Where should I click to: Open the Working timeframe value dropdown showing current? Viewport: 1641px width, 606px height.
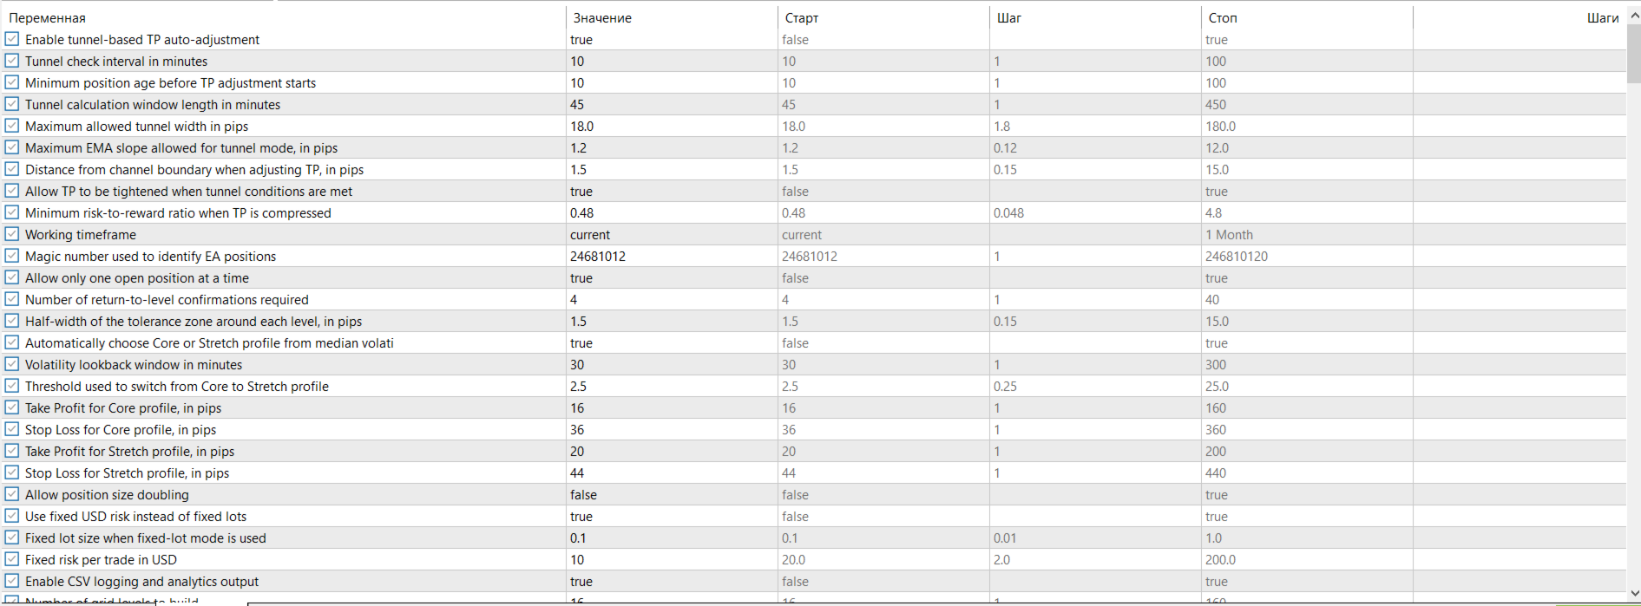click(672, 234)
